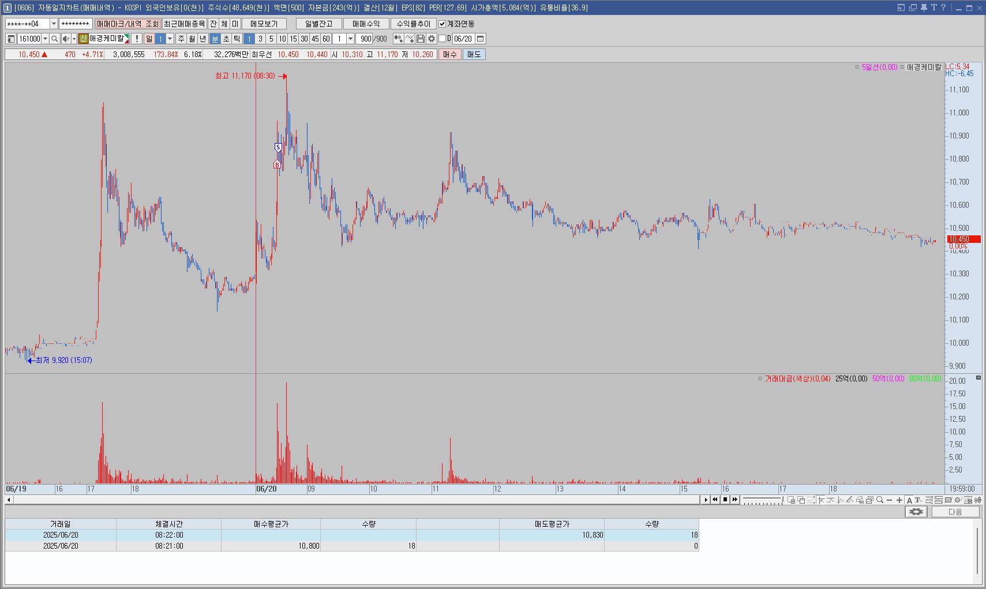Screen dimensions: 986x589
Task: Toggle the D checkbox before date field
Action: click(443, 39)
